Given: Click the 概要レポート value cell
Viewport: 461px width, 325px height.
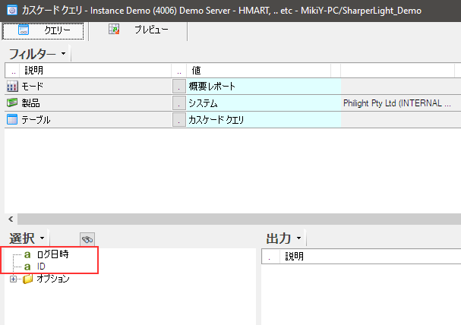Looking at the screenshot, I should pyautogui.click(x=264, y=87).
